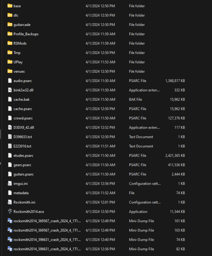The height and width of the screenshot is (256, 212).
Task: Click the Rocksmith2014.exe application icon
Action: 10,212
